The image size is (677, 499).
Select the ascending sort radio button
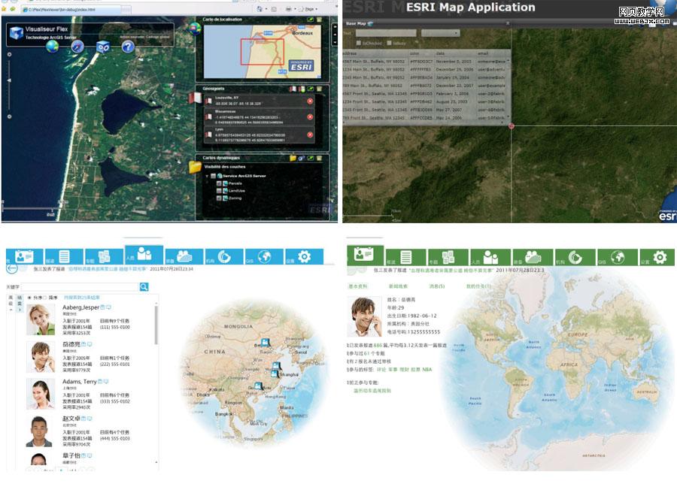coord(29,298)
